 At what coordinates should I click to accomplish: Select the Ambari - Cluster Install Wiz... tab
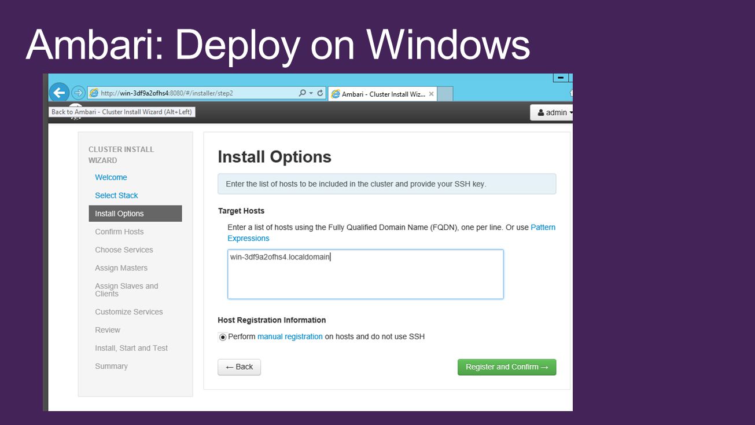point(382,94)
